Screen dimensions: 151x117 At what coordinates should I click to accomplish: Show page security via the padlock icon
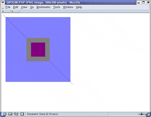click(147, 114)
